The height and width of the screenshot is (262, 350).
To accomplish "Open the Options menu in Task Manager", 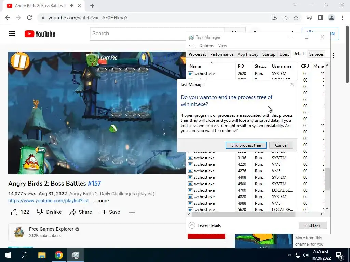I will 206,46.
